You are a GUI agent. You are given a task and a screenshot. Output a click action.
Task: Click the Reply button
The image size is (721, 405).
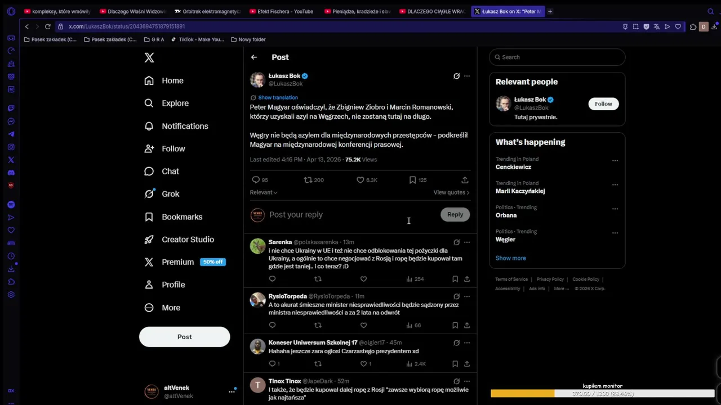455,214
